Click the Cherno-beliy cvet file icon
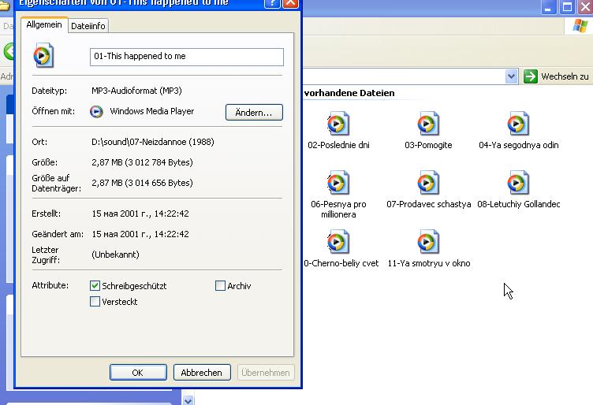This screenshot has width=593, height=405. pyautogui.click(x=338, y=243)
